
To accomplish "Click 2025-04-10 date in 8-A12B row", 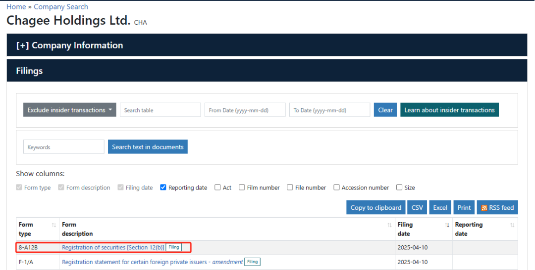I will click(413, 248).
